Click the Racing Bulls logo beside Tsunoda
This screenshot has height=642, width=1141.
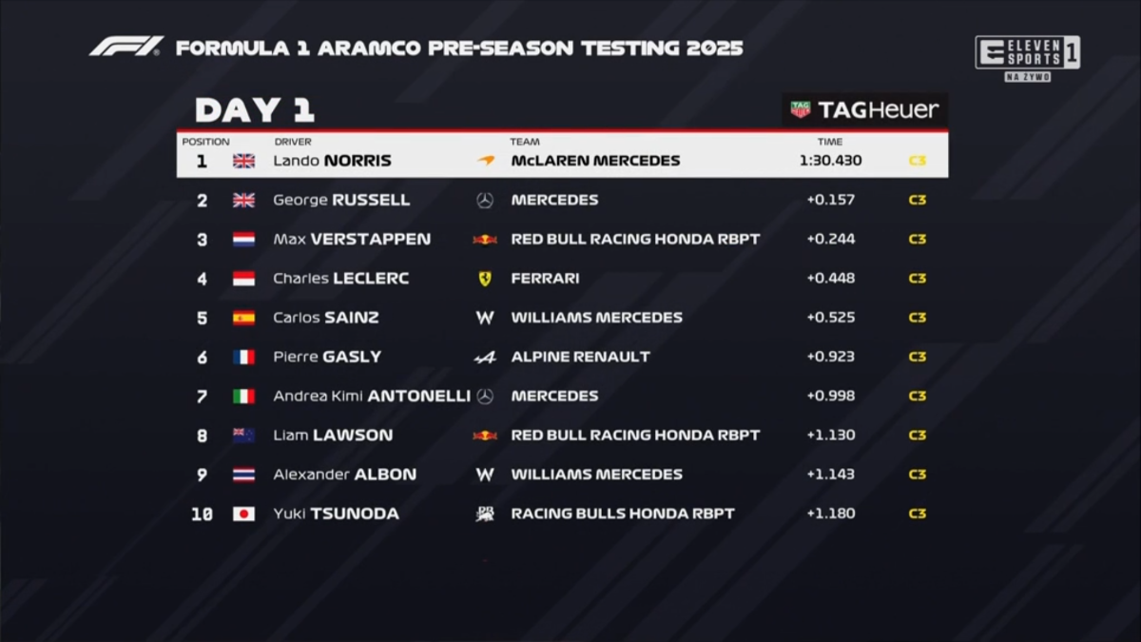click(485, 514)
